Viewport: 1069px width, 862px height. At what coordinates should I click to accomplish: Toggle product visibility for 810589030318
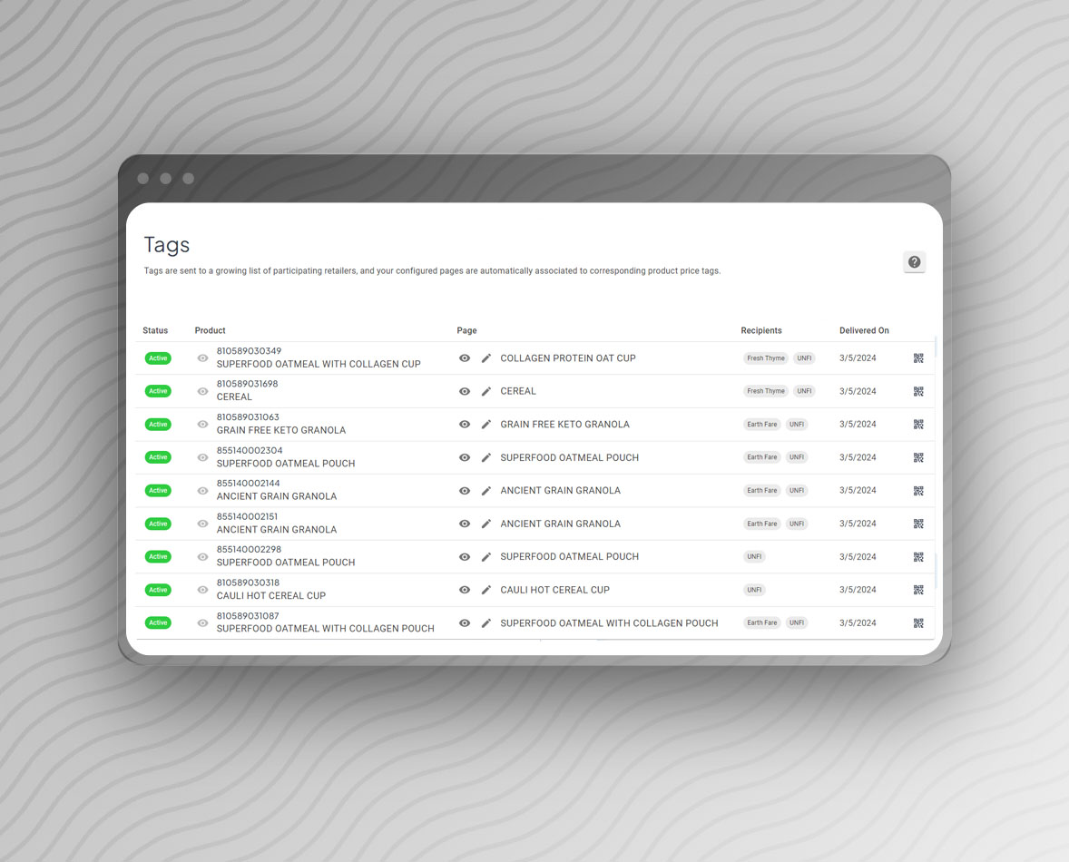(x=202, y=590)
